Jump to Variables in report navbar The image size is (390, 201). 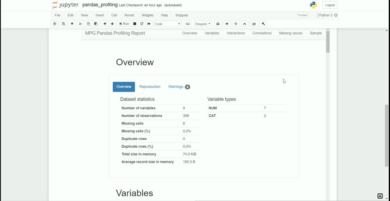[212, 33]
